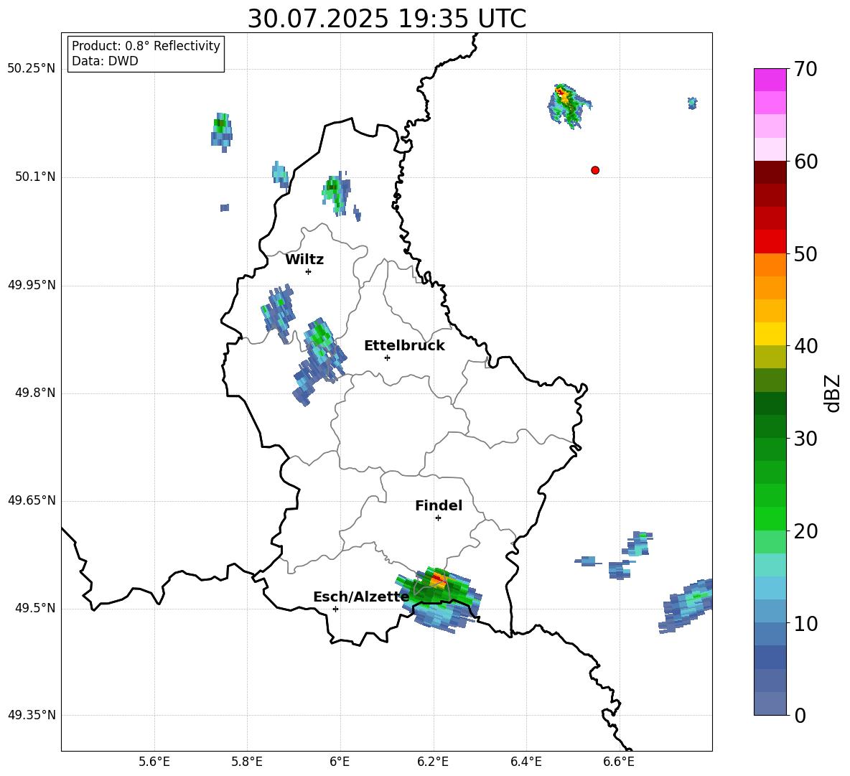Click the 5.8°E longitude label
The height and width of the screenshot is (776, 850).
coord(247,762)
